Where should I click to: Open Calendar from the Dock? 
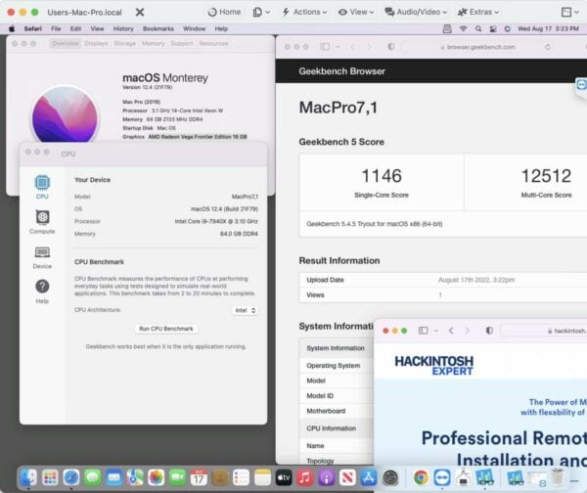[199, 477]
